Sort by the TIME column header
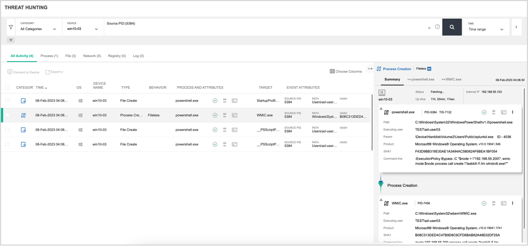Viewport: 528px width, 246px height. click(x=41, y=87)
